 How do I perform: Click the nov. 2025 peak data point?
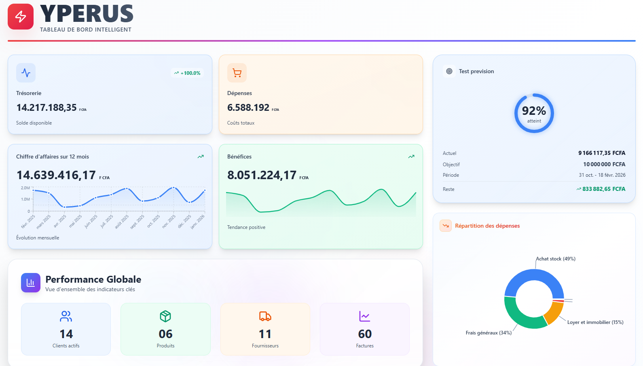173,188
